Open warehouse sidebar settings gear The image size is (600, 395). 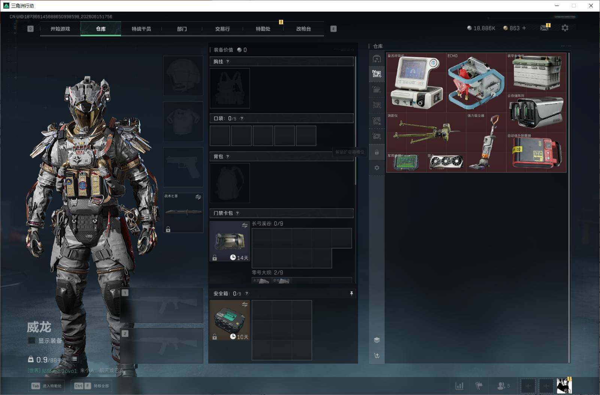377,168
